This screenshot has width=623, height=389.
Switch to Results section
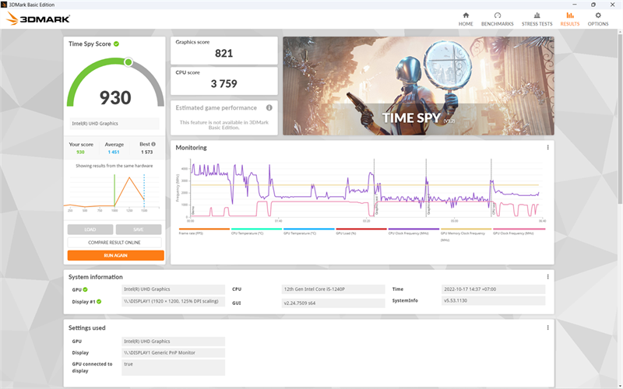pyautogui.click(x=570, y=19)
